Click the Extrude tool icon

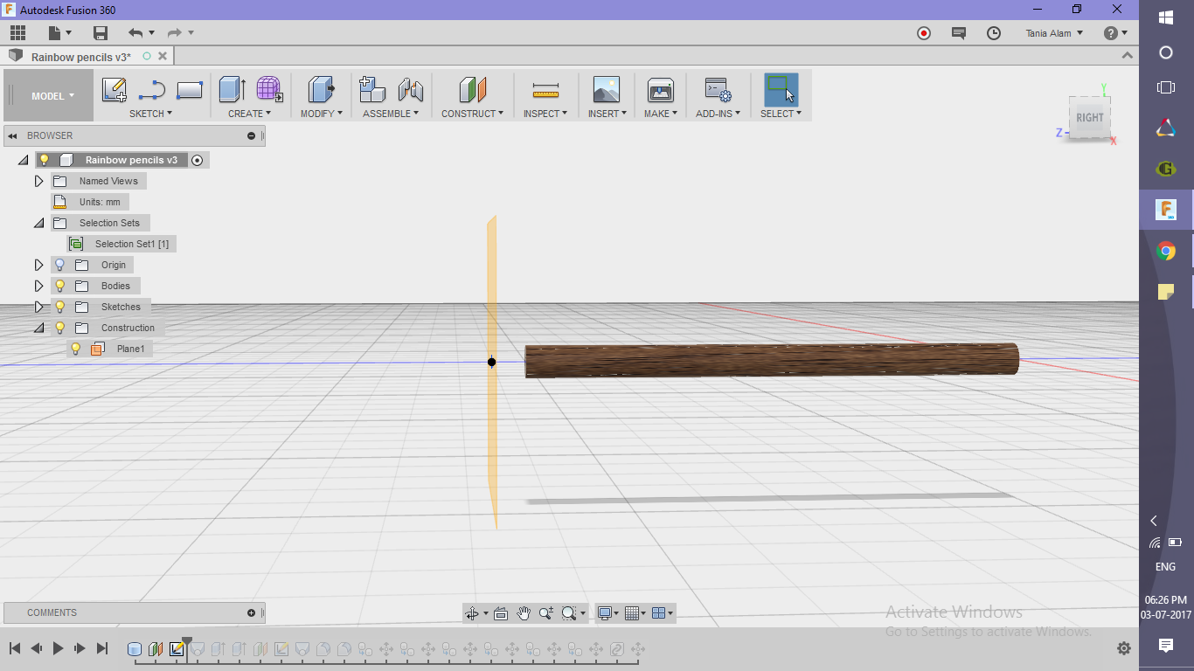pyautogui.click(x=232, y=89)
